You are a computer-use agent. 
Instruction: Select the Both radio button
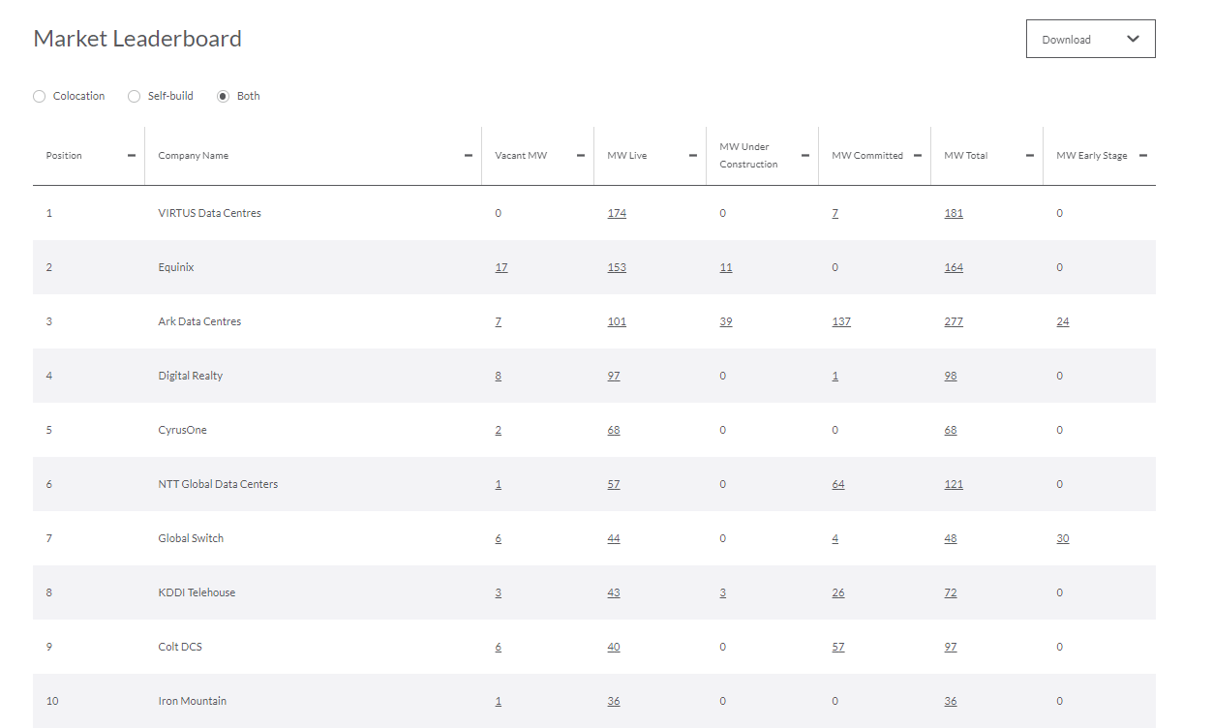[224, 96]
